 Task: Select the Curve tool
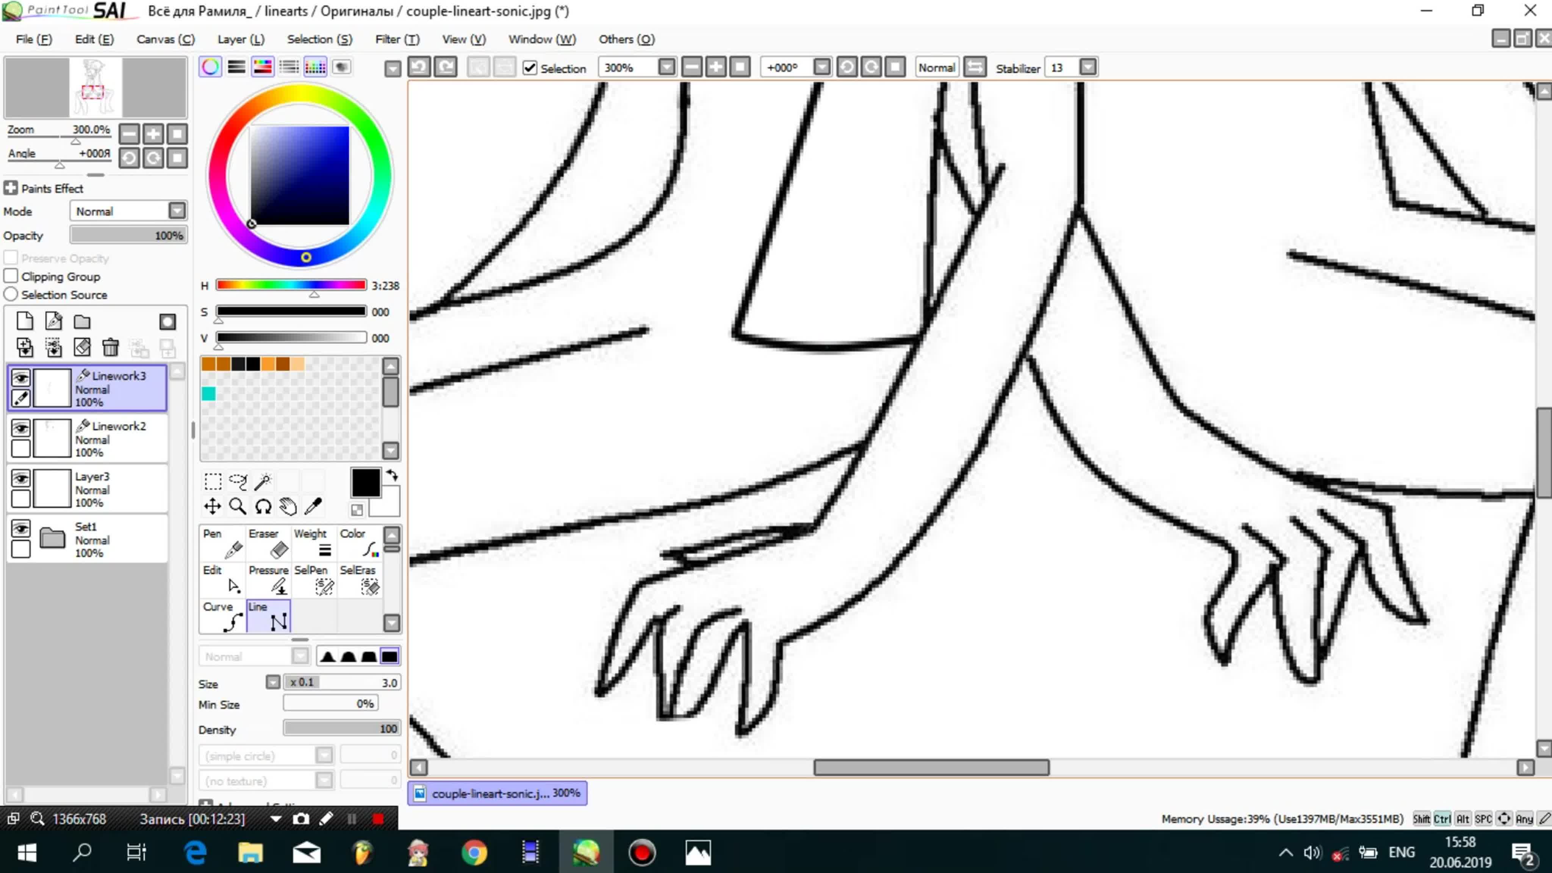[222, 616]
